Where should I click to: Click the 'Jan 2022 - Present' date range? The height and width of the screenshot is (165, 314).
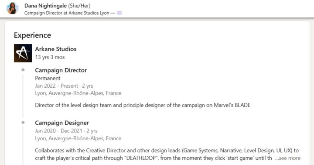[56, 86]
